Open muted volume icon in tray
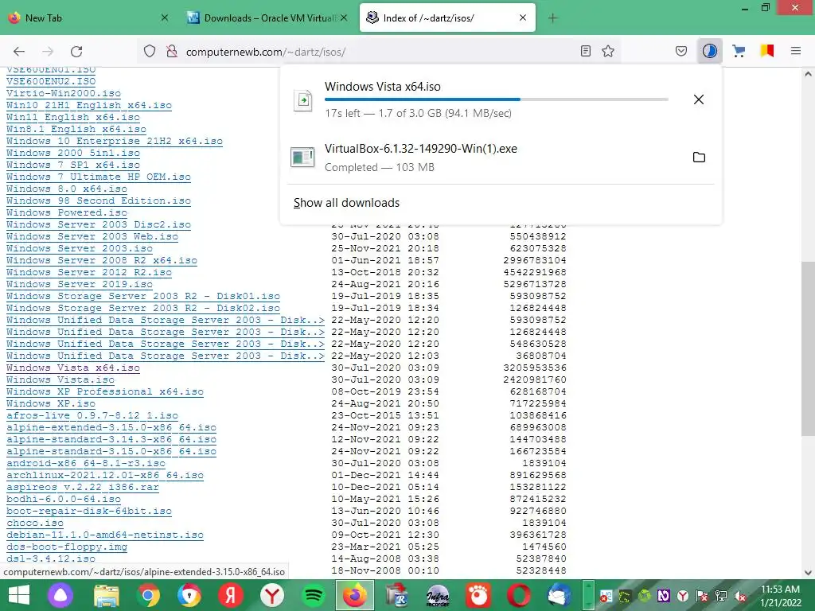 (x=740, y=596)
